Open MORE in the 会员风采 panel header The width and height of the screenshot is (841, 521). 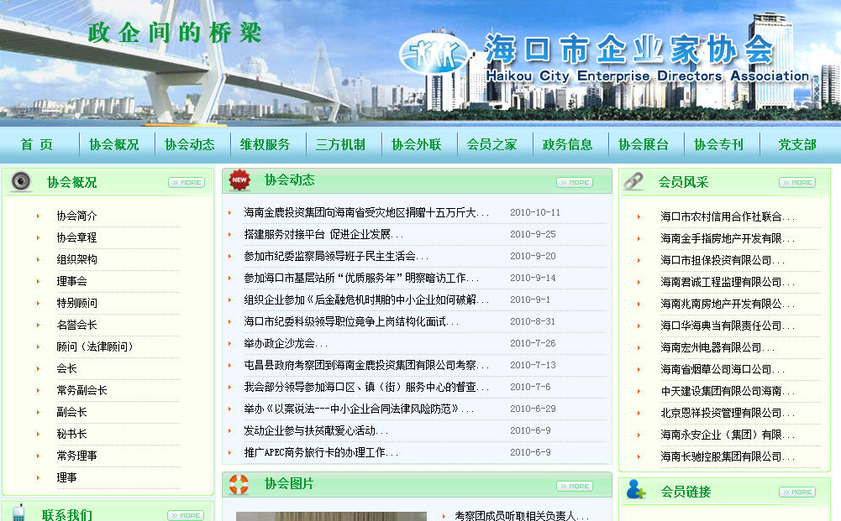click(796, 182)
